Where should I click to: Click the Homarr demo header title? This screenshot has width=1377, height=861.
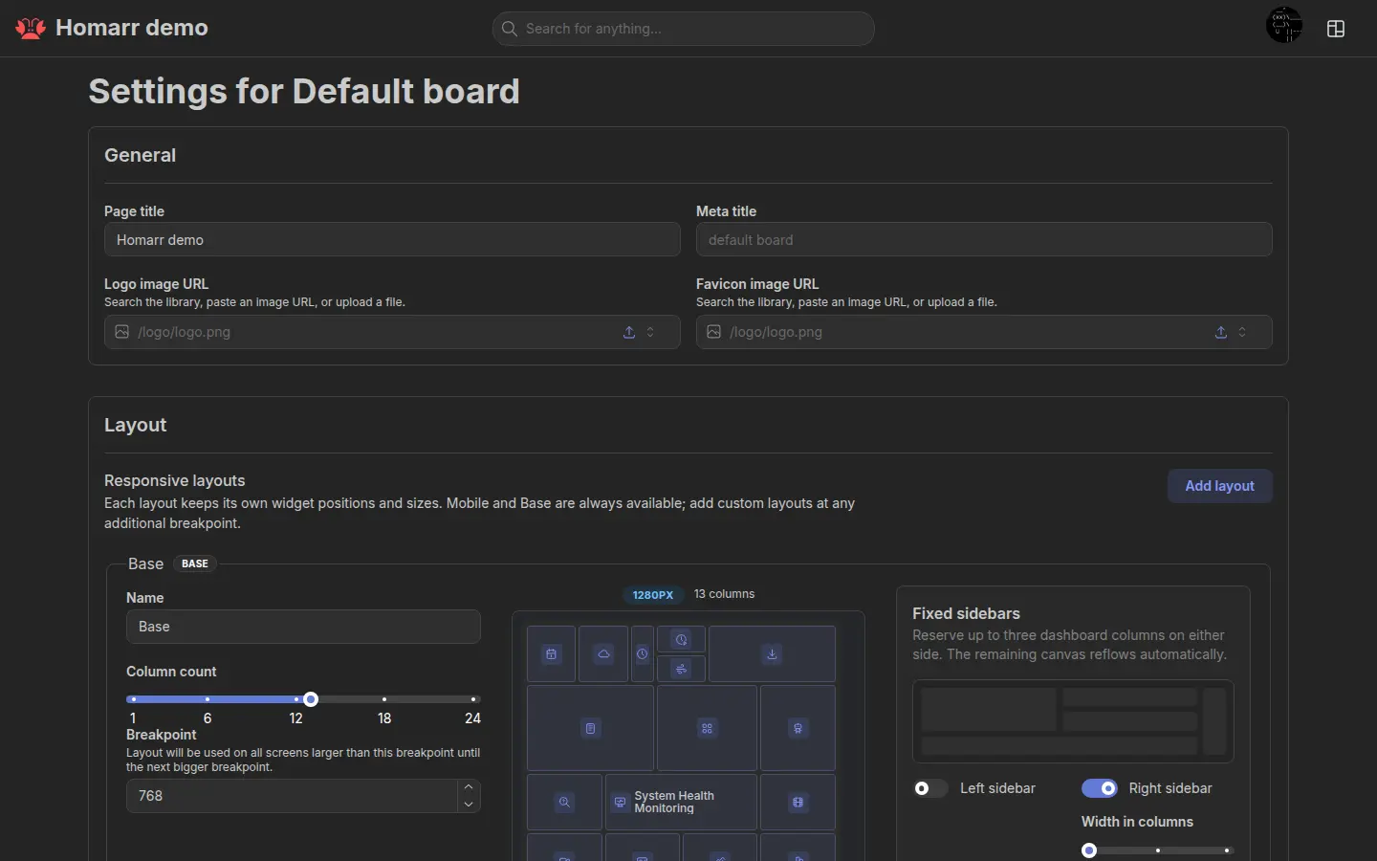point(132,28)
